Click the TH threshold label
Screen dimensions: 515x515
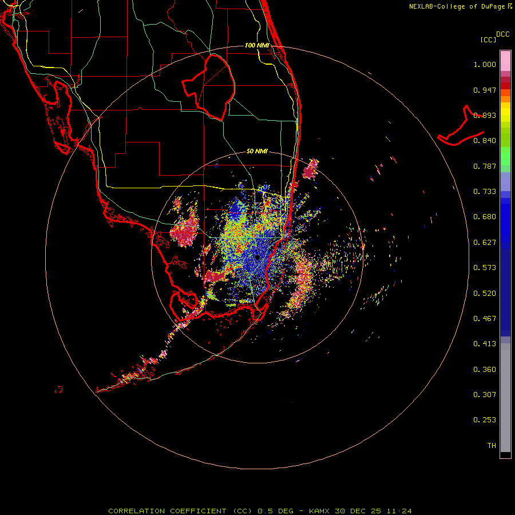point(492,446)
